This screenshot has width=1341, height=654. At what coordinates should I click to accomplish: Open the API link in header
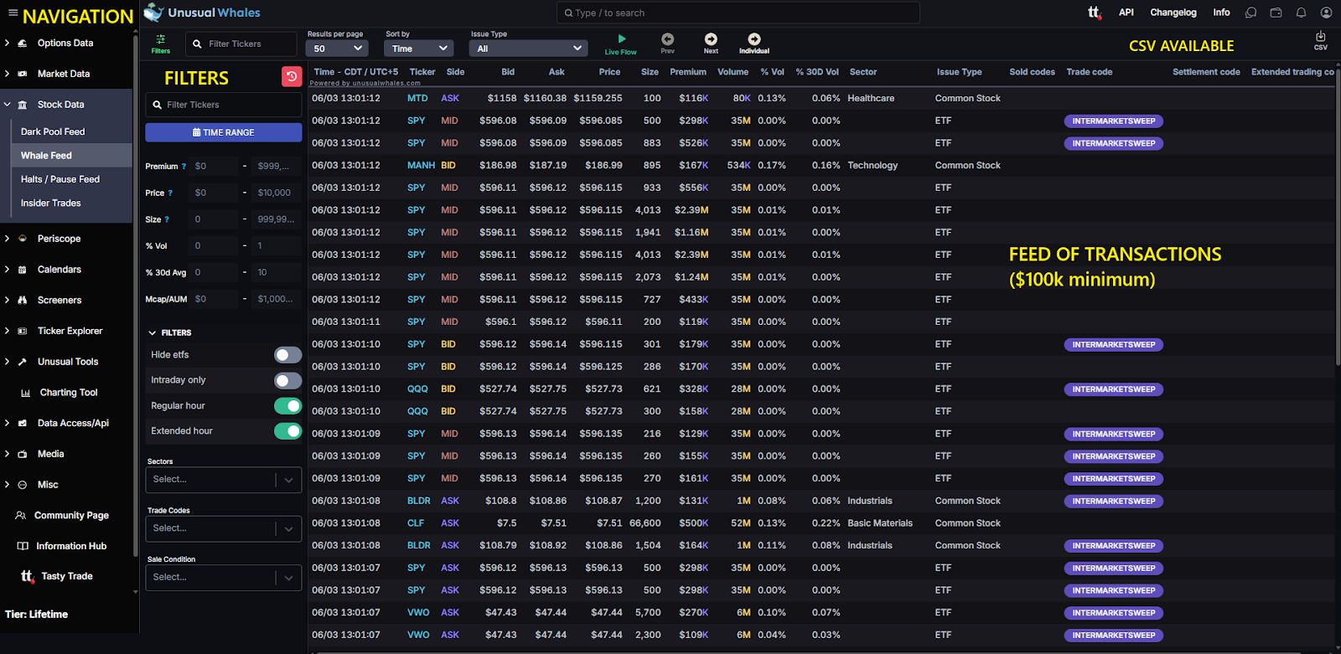[x=1126, y=13]
